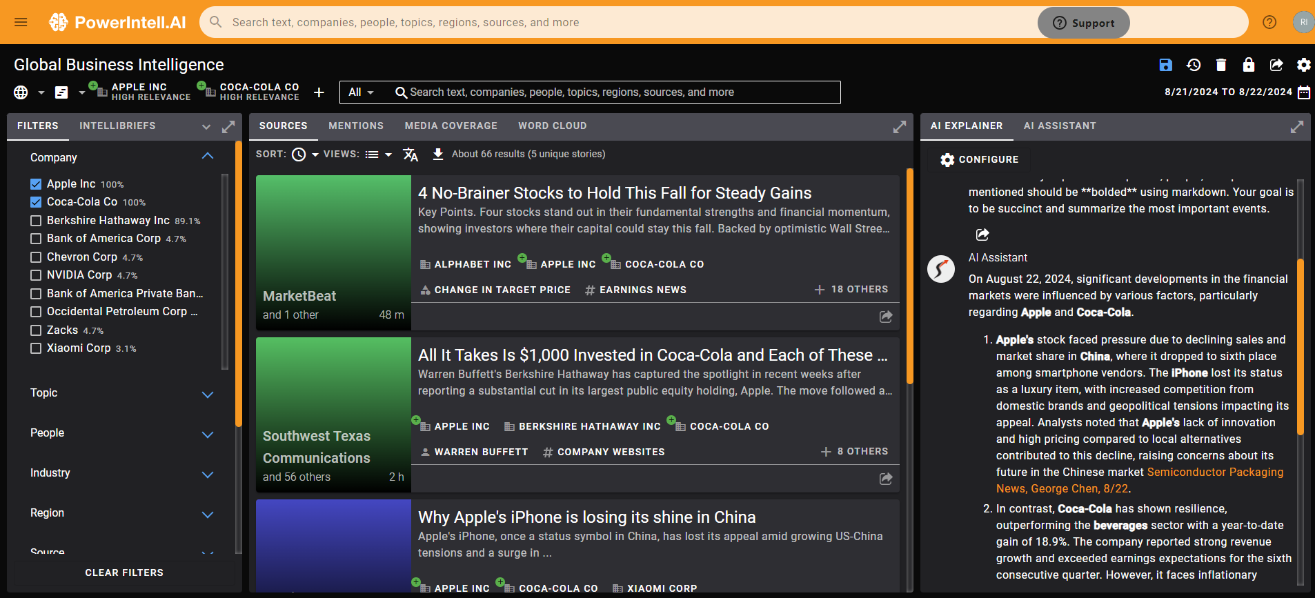Switch to the Mentions tab
This screenshot has width=1315, height=598.
[x=356, y=126]
